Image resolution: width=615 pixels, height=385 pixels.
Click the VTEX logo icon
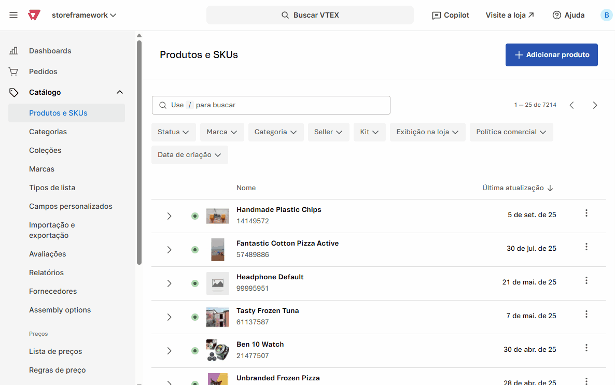coord(34,15)
